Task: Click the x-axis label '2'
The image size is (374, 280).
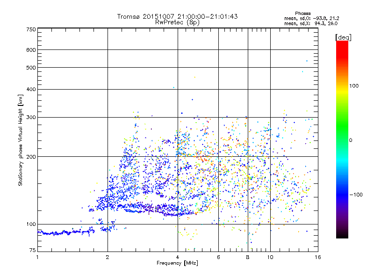Action: pyautogui.click(x=108, y=257)
